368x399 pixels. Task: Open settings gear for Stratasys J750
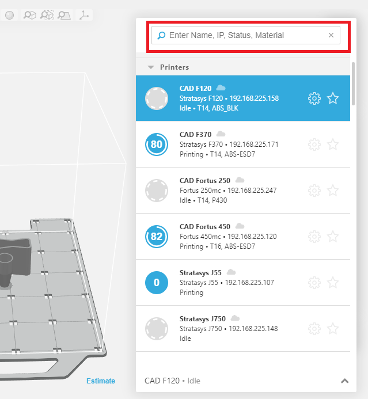(314, 329)
